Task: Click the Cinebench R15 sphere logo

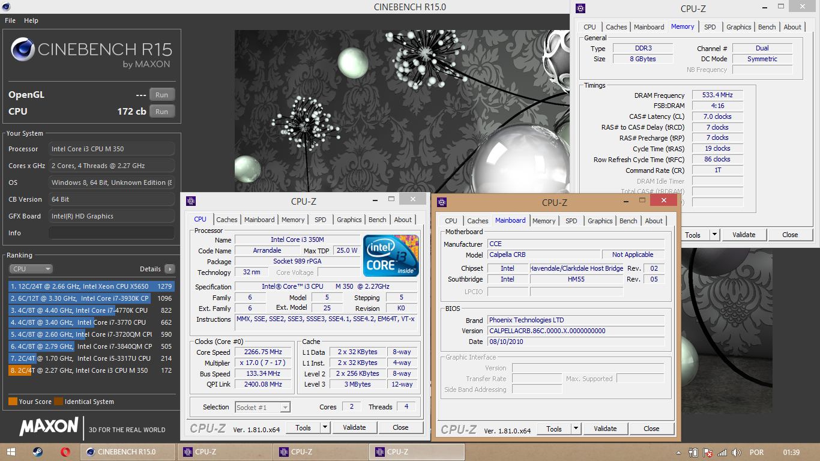Action: [x=22, y=49]
